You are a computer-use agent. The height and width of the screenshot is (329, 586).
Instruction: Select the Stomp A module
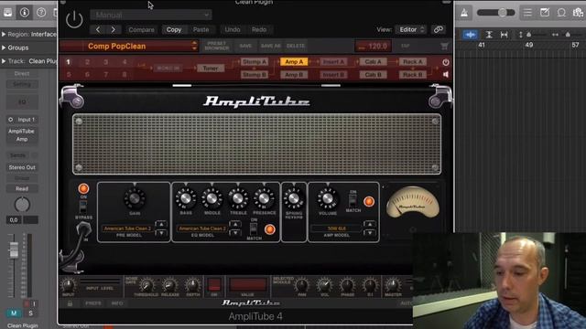255,61
